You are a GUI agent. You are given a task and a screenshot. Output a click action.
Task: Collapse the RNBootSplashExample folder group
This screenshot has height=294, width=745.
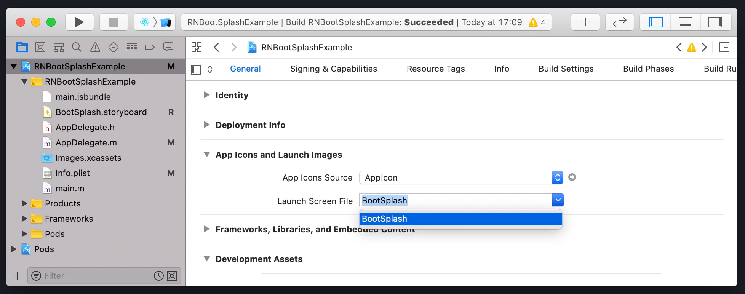[24, 81]
